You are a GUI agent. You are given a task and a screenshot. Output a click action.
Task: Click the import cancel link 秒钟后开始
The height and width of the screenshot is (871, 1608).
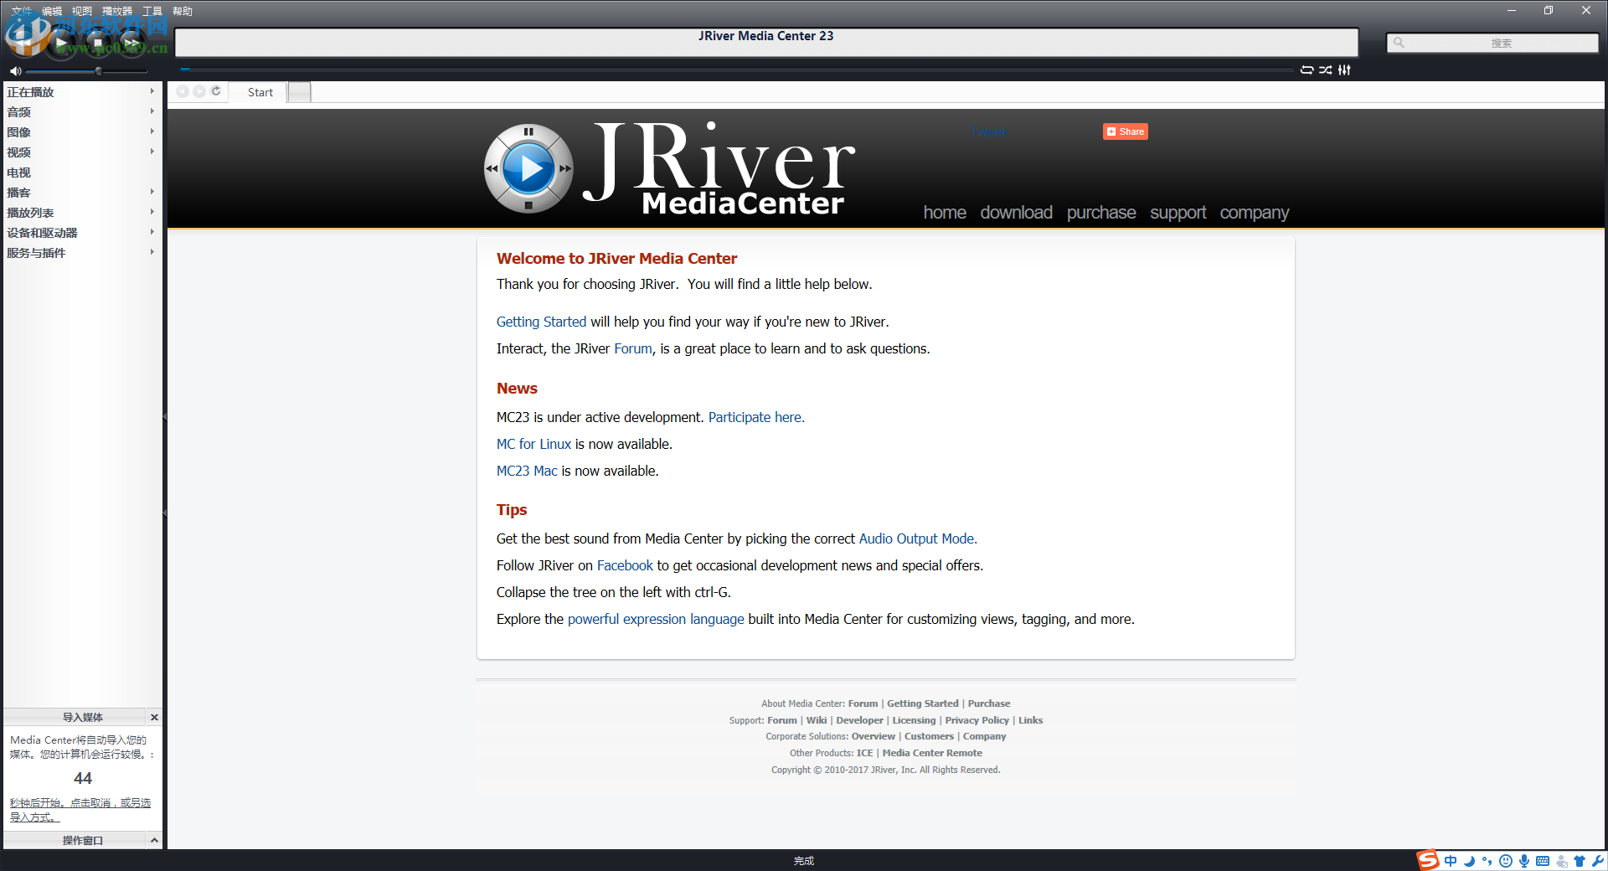[x=80, y=810]
